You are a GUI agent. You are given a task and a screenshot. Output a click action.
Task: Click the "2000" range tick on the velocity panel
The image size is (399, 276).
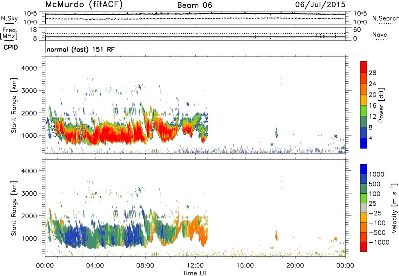pyautogui.click(x=29, y=216)
